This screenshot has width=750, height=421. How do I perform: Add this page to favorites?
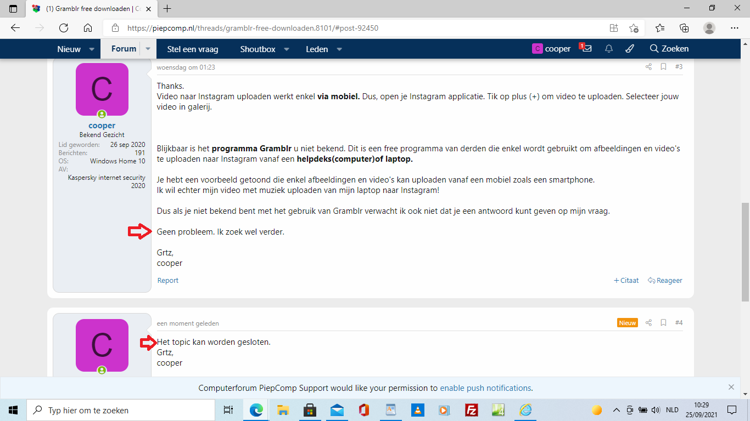(x=634, y=28)
